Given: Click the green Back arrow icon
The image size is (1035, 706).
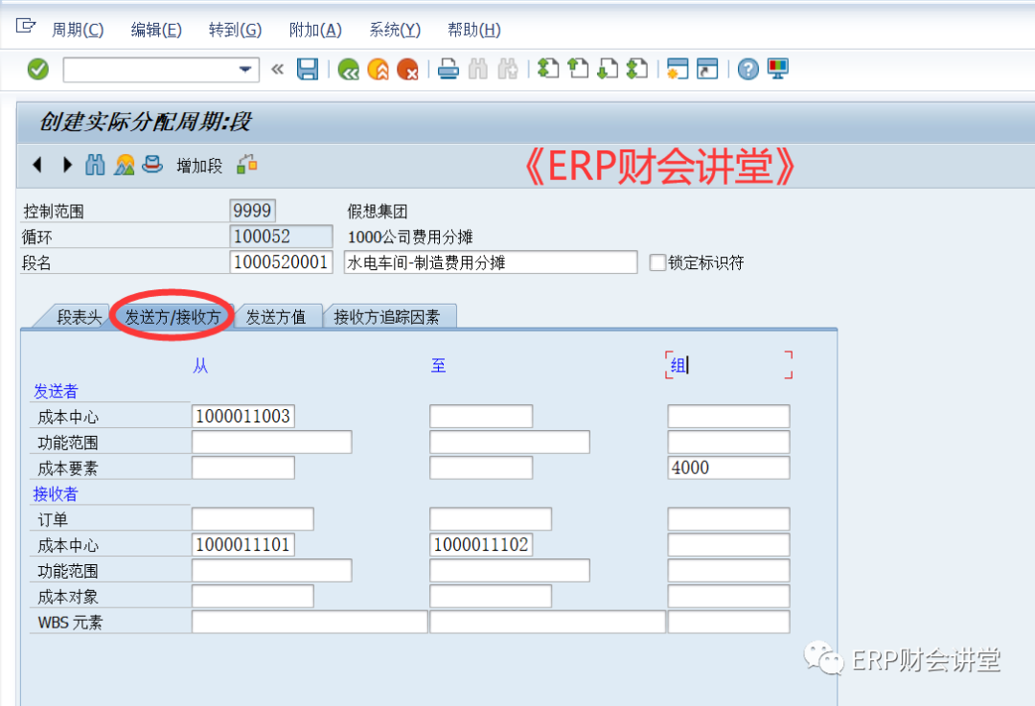Looking at the screenshot, I should (349, 69).
